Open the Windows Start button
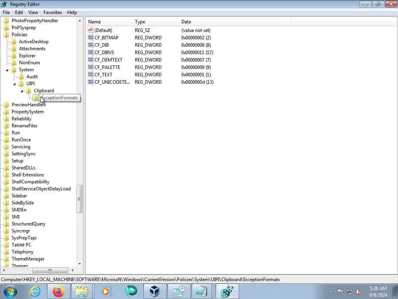The height and width of the screenshot is (299, 398). click(10, 291)
